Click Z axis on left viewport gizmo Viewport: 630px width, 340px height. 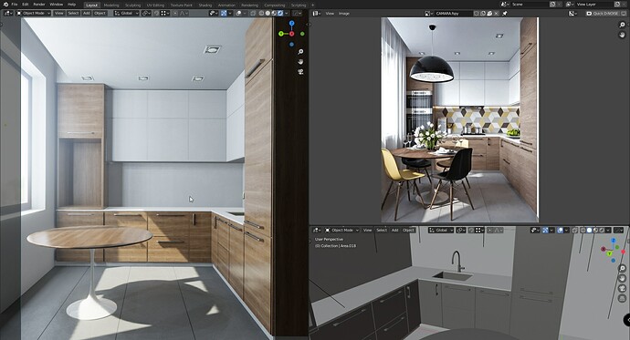point(291,24)
